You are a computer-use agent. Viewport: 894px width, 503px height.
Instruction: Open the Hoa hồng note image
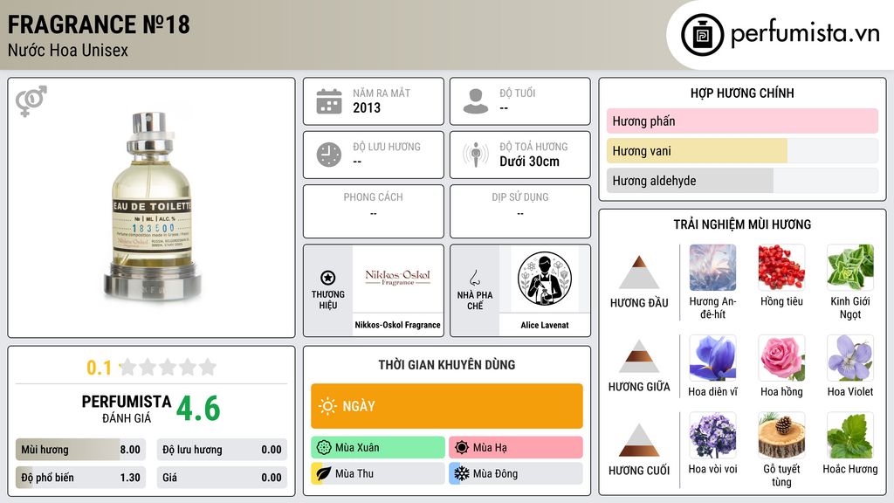tap(781, 358)
